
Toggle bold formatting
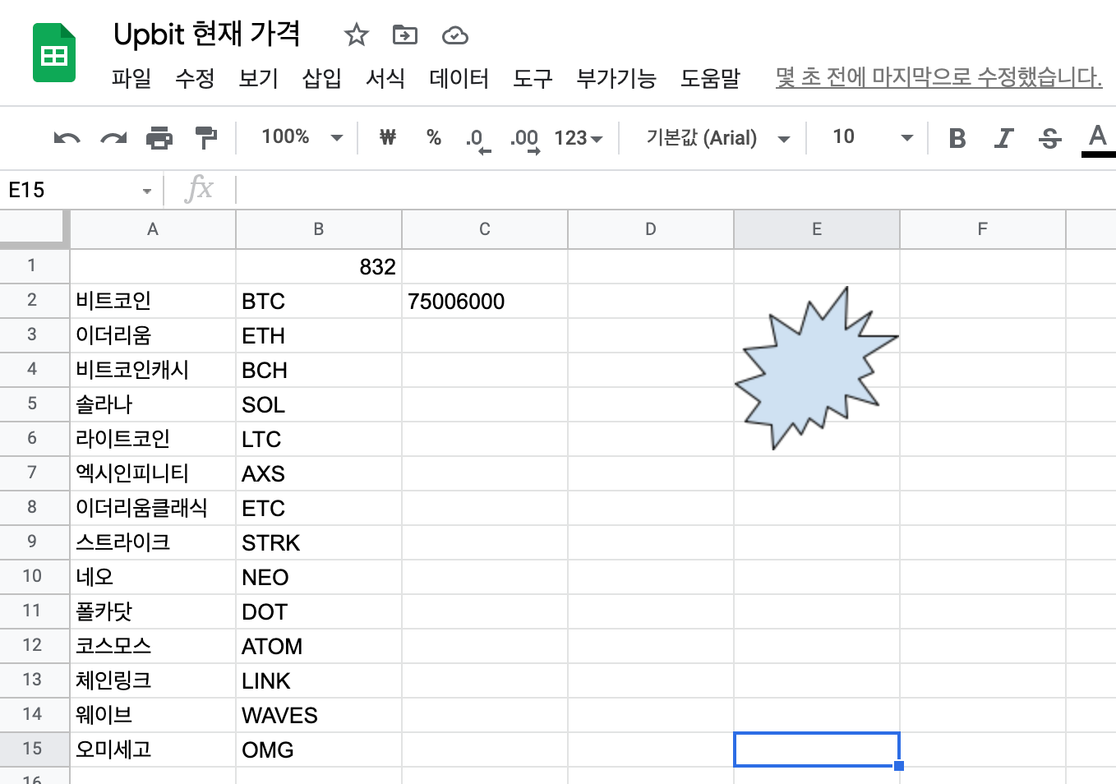point(957,138)
